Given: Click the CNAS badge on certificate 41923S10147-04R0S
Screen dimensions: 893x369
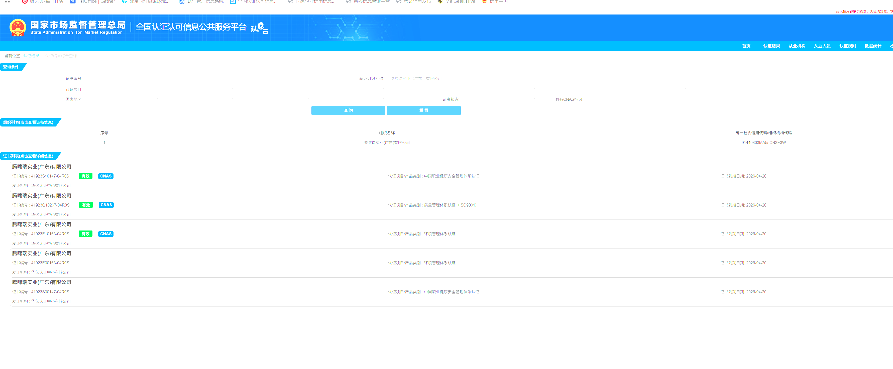Looking at the screenshot, I should (106, 176).
